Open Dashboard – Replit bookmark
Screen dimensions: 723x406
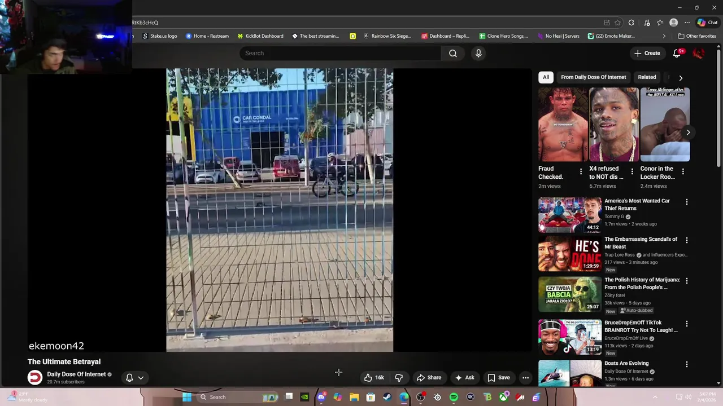(x=445, y=36)
